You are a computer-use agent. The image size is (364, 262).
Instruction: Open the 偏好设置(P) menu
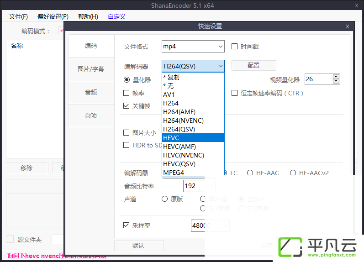(53, 16)
